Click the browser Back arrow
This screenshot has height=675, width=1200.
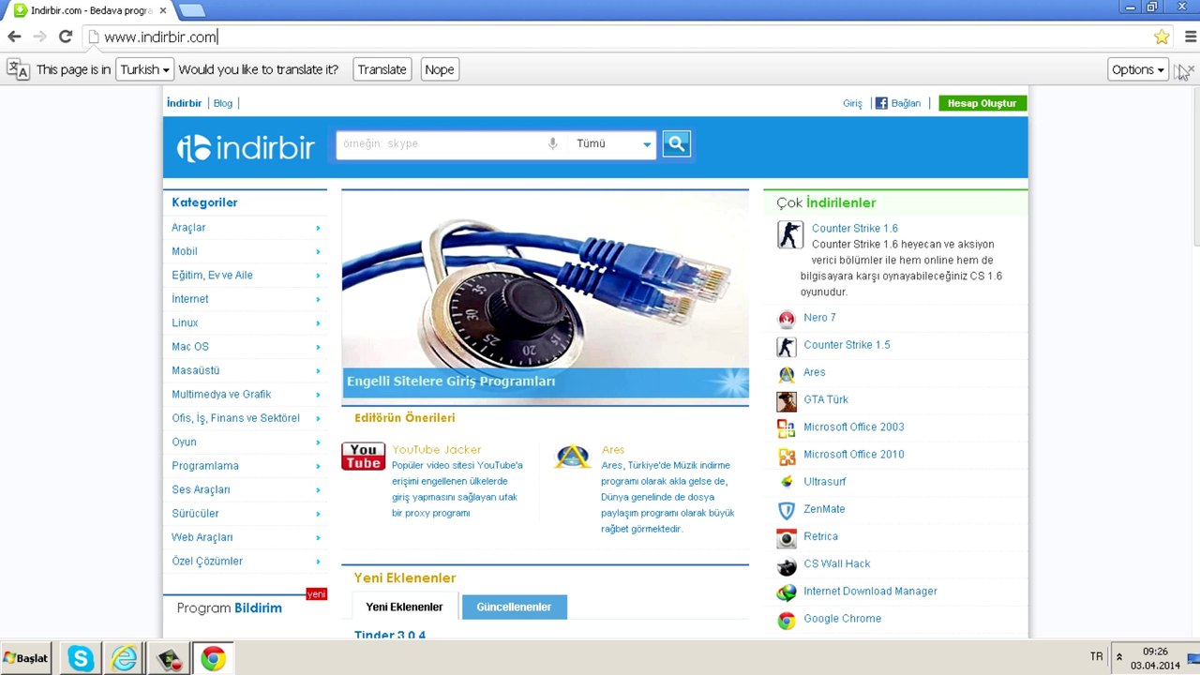tap(14, 37)
